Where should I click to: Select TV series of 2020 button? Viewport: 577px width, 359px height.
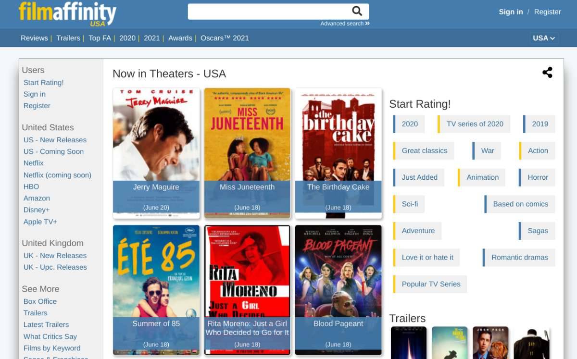[475, 124]
